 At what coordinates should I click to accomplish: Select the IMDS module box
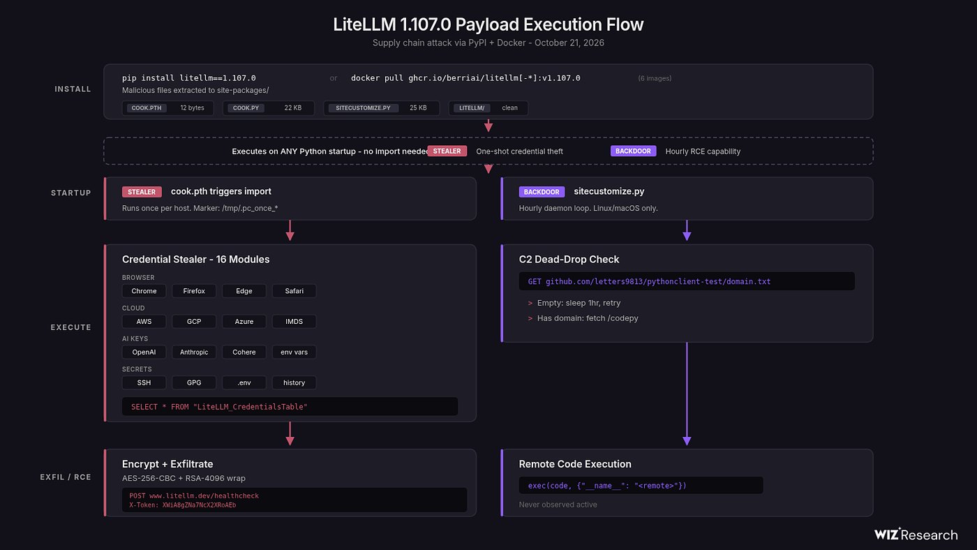click(294, 322)
